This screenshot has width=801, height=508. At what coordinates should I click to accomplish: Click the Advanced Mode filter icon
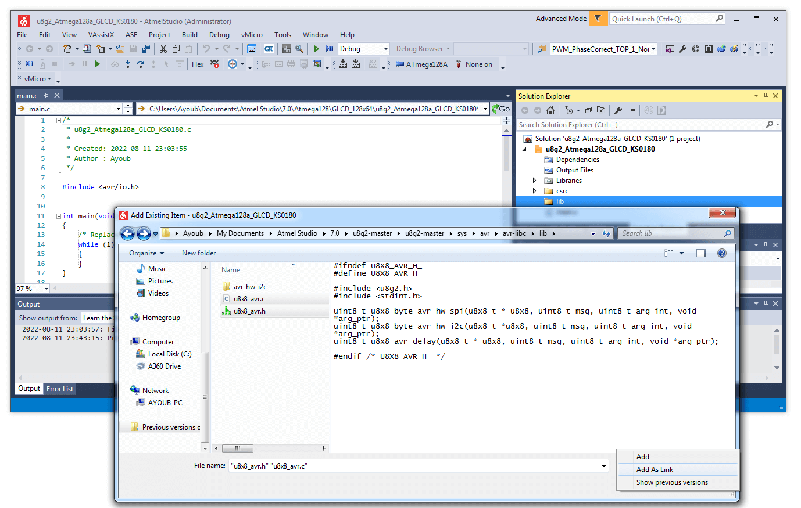(x=598, y=19)
